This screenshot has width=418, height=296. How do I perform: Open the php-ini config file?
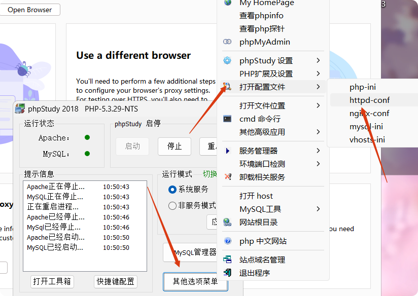coord(363,87)
